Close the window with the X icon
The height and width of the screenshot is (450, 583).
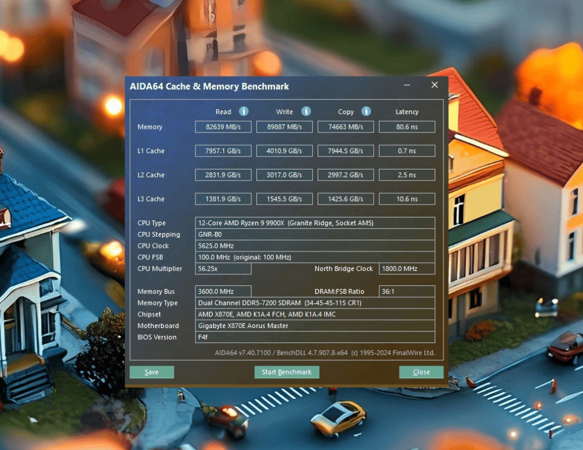tap(435, 85)
